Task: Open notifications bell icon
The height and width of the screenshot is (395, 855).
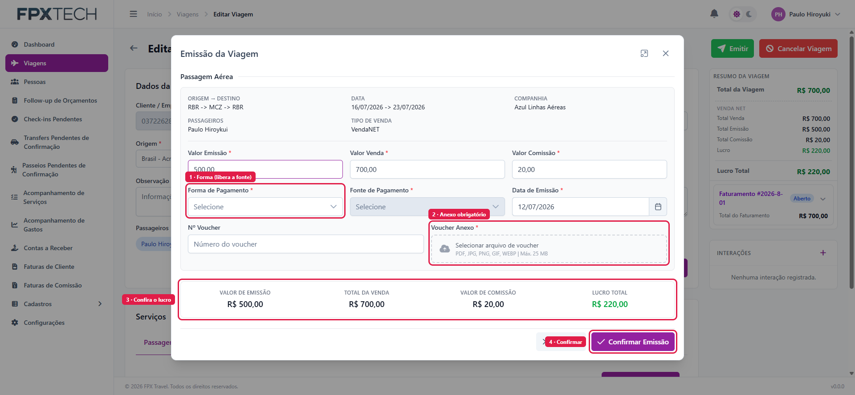Action: (x=714, y=14)
